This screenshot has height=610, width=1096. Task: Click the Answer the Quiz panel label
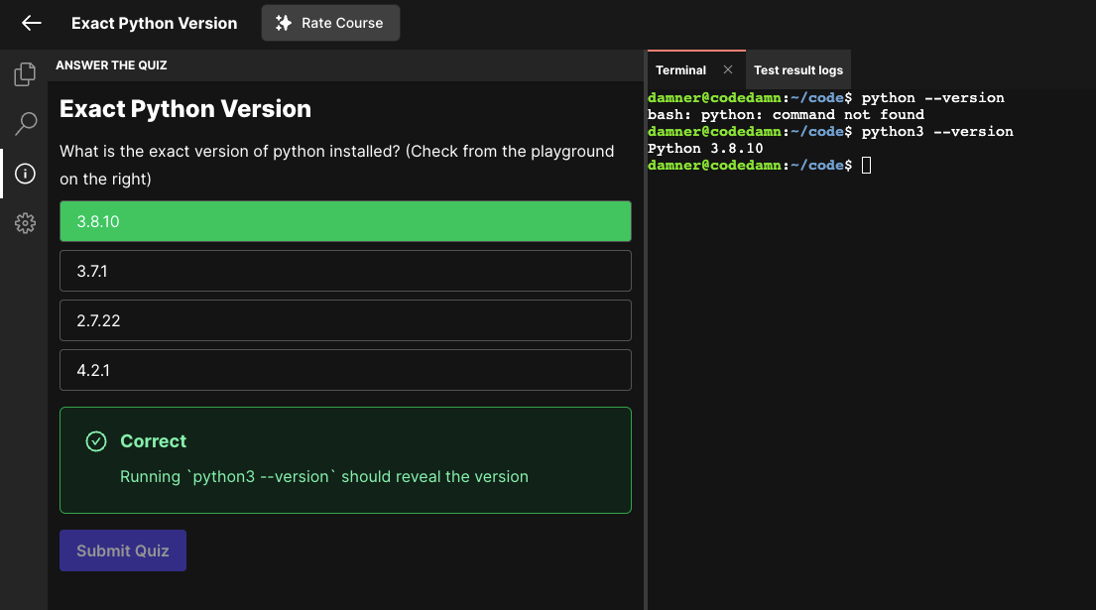pos(111,65)
